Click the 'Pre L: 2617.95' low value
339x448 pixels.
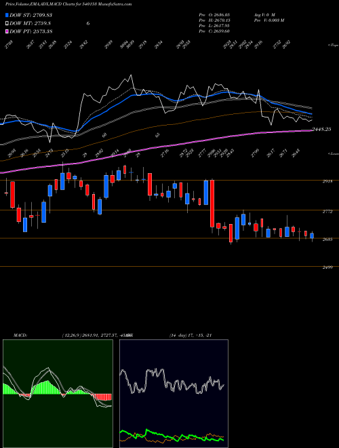[215, 26]
